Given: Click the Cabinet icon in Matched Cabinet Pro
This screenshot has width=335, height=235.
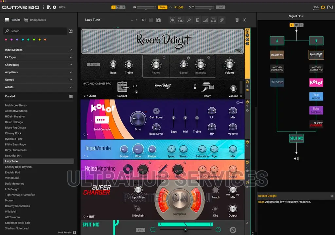Looking at the screenshot, I should pos(123,87).
